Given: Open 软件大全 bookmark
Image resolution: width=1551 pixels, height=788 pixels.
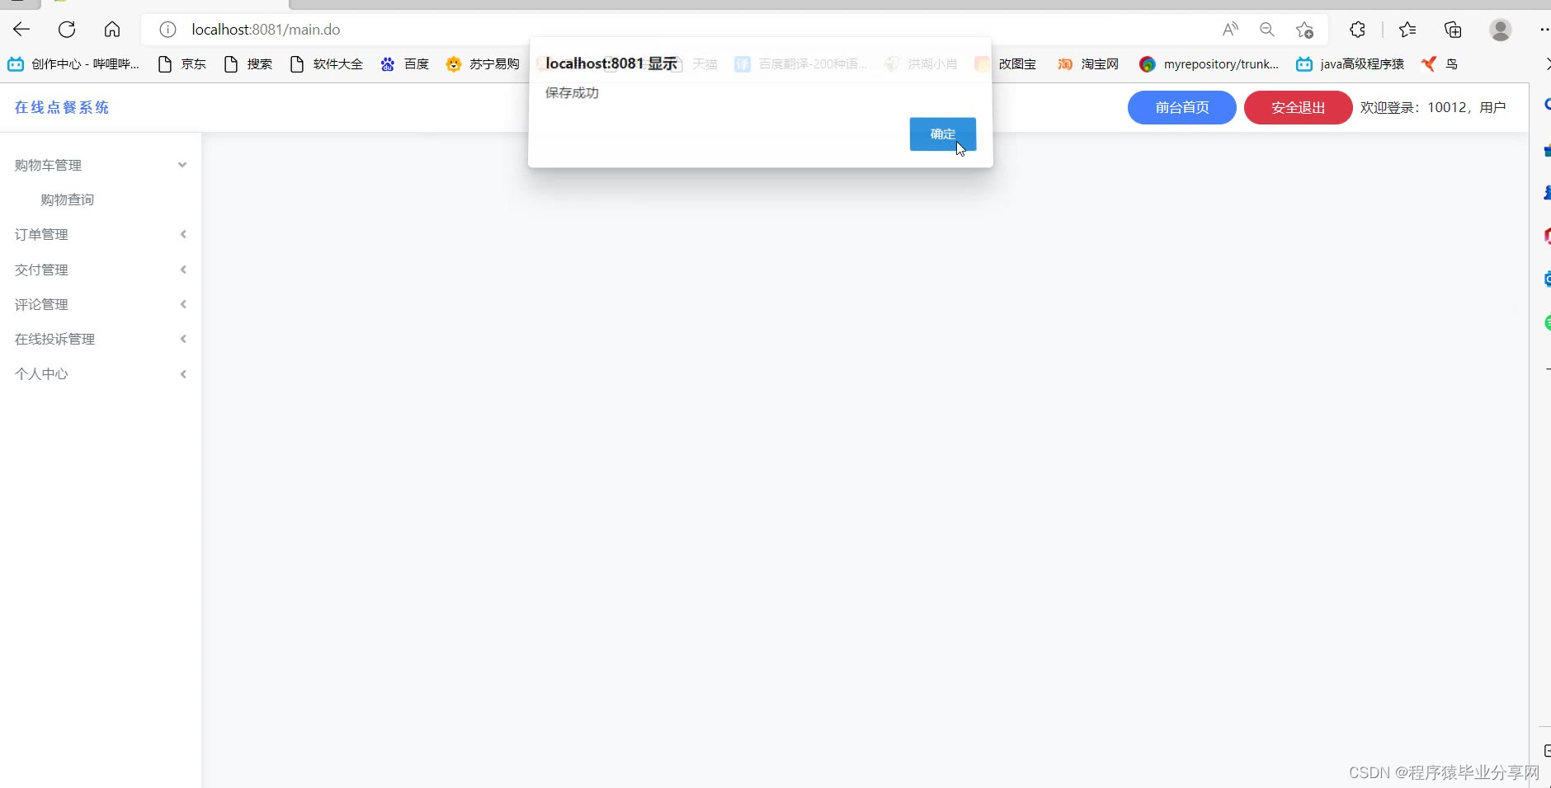Looking at the screenshot, I should [x=327, y=63].
